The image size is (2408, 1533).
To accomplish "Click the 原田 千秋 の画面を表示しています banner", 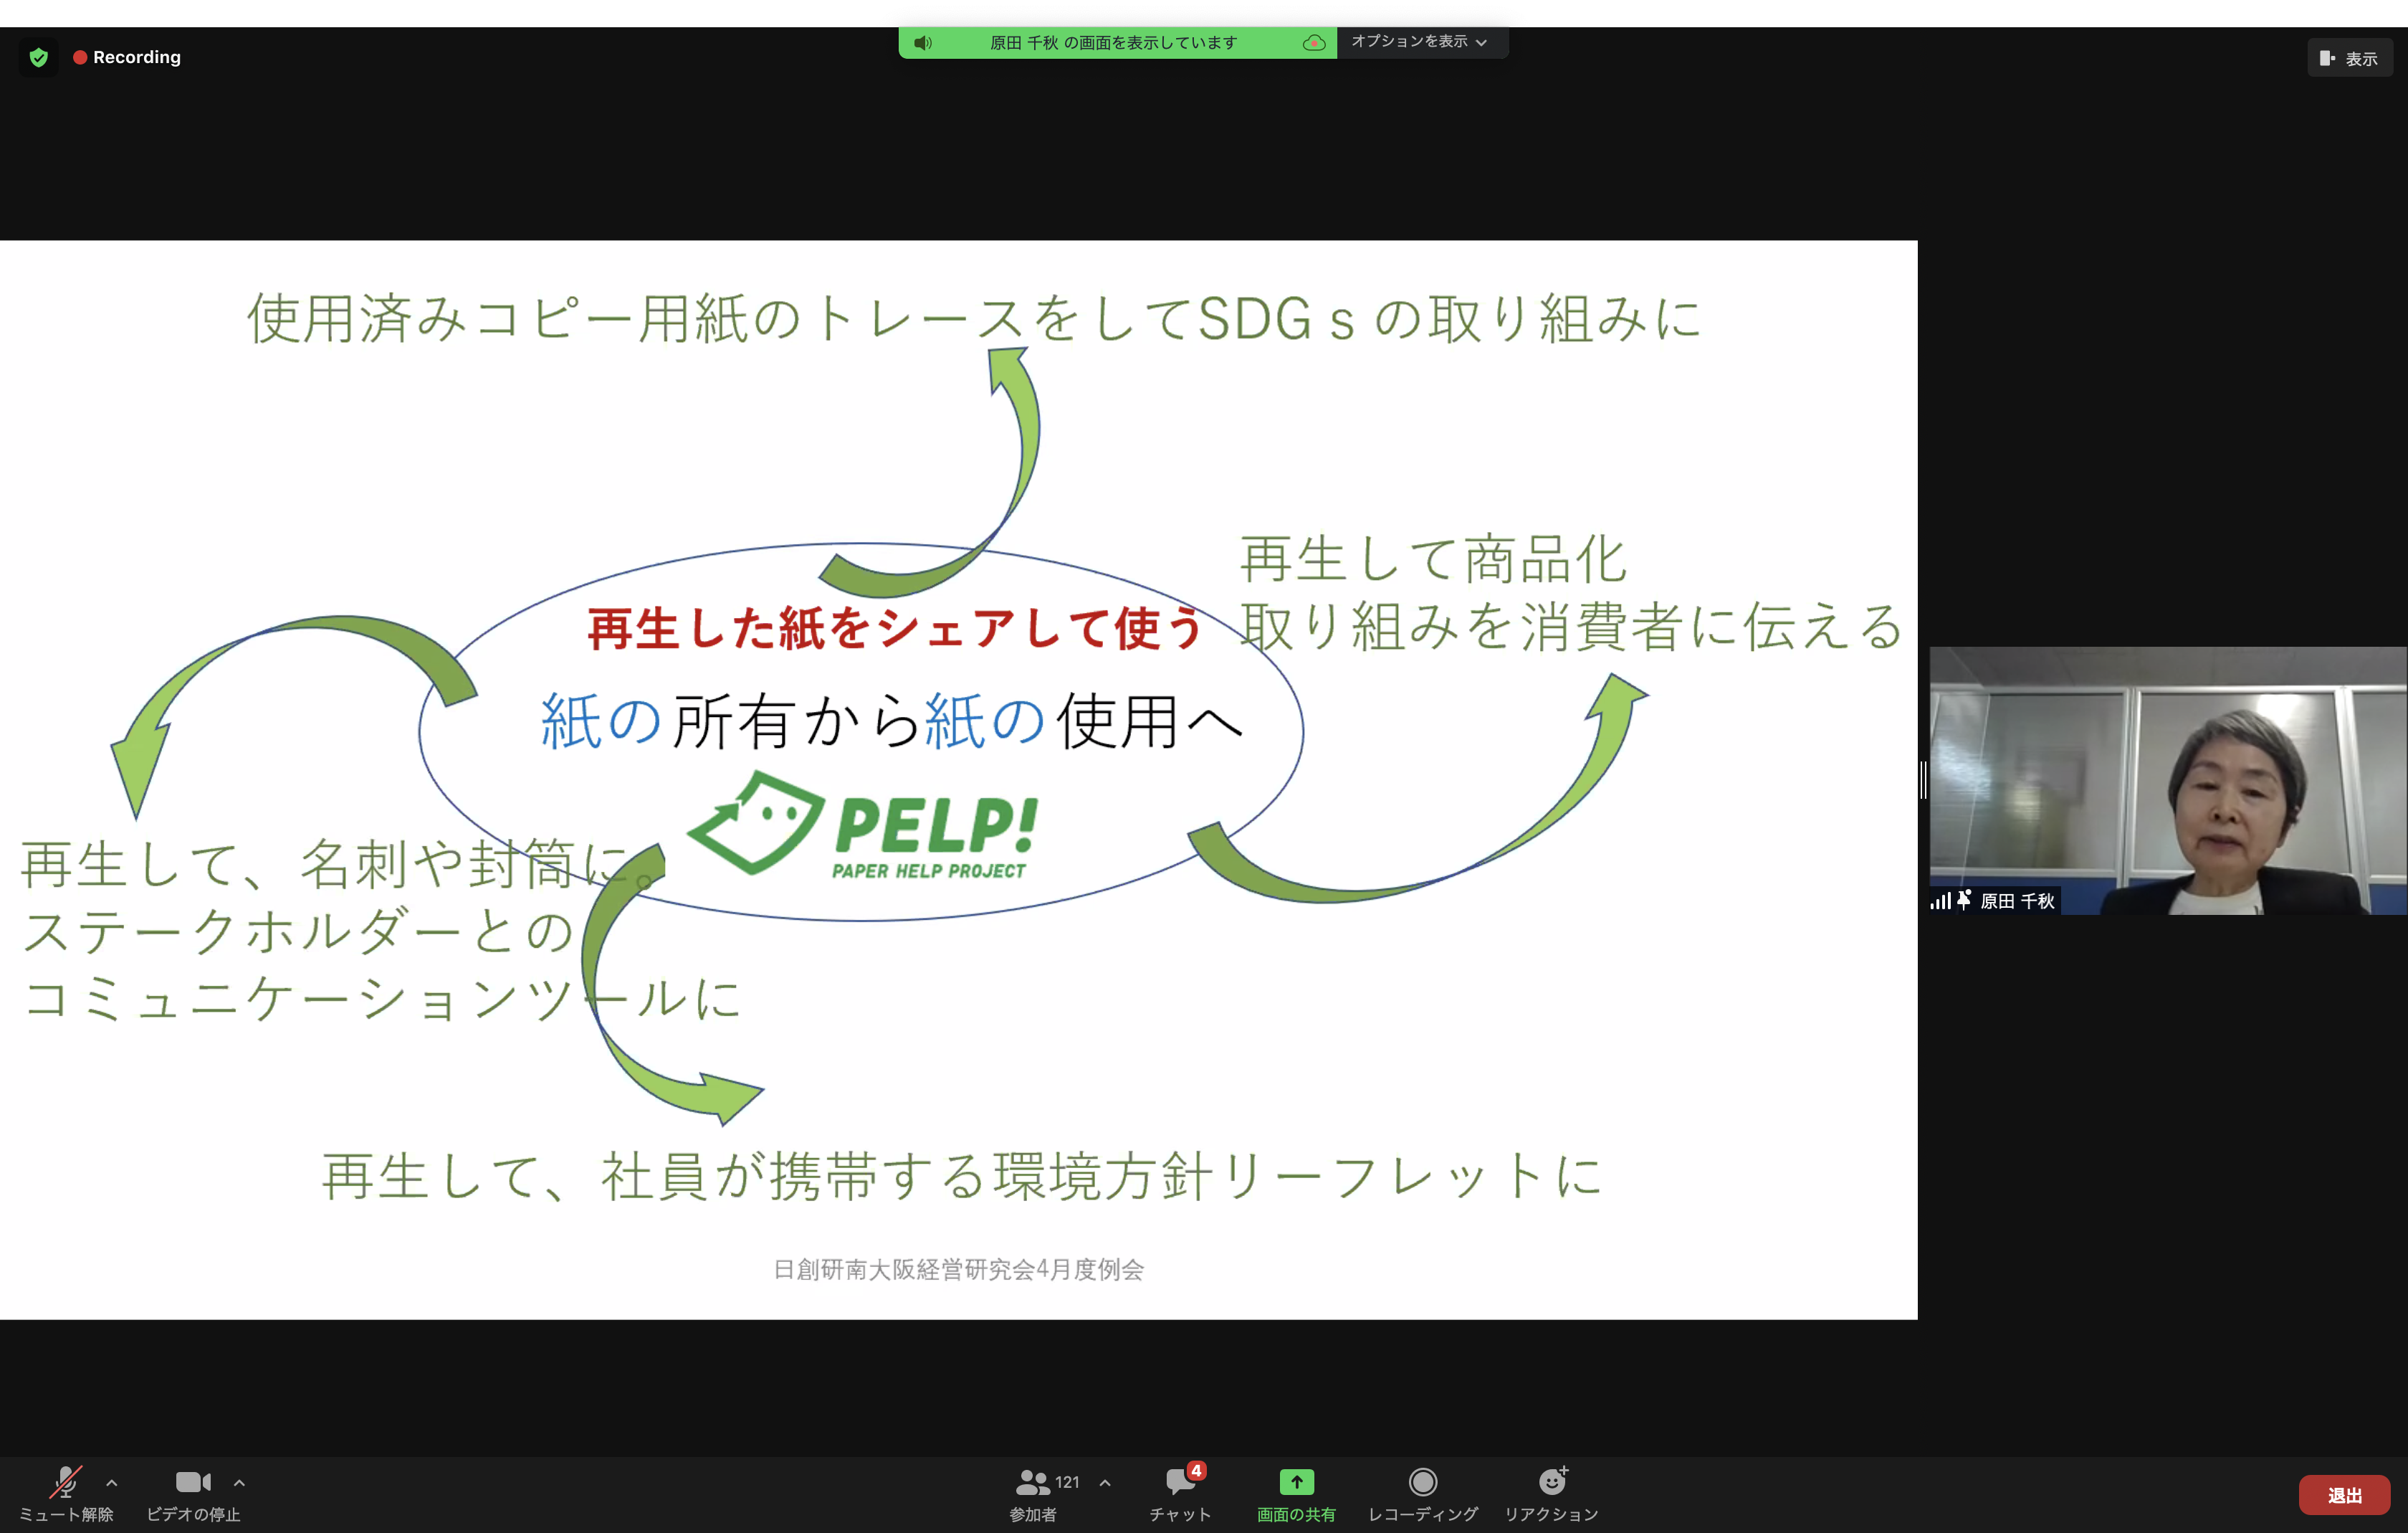I will (x=1117, y=43).
